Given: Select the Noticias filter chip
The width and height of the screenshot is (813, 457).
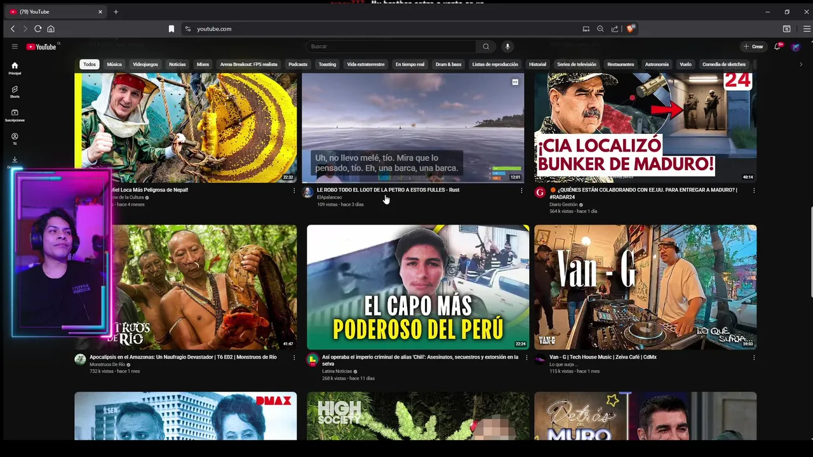Looking at the screenshot, I should click(x=177, y=64).
